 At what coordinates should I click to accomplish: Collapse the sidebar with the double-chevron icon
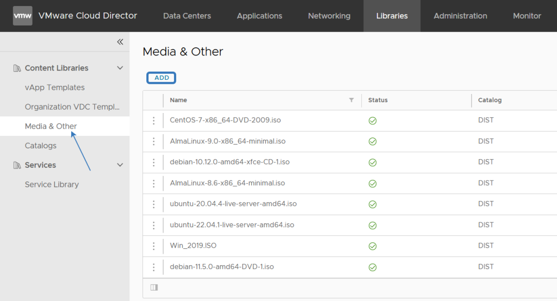(x=120, y=42)
